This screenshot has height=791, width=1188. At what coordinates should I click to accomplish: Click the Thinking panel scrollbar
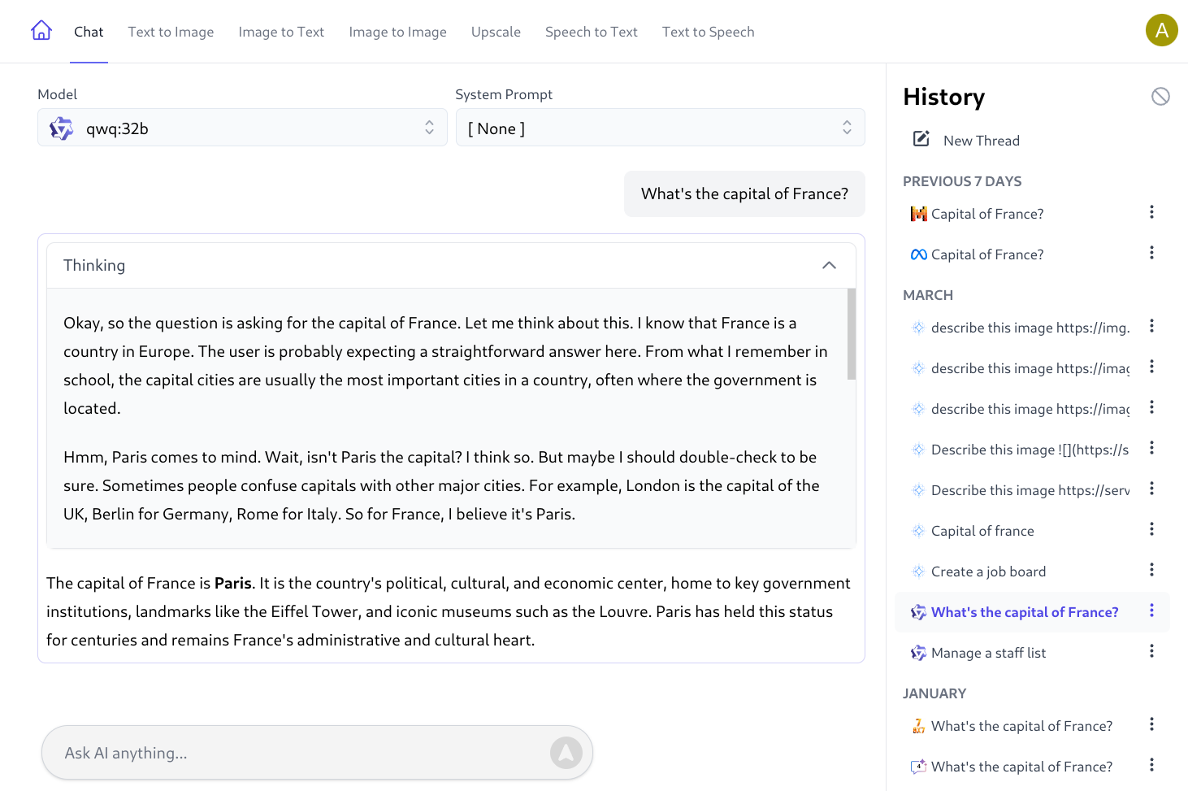[x=852, y=334]
